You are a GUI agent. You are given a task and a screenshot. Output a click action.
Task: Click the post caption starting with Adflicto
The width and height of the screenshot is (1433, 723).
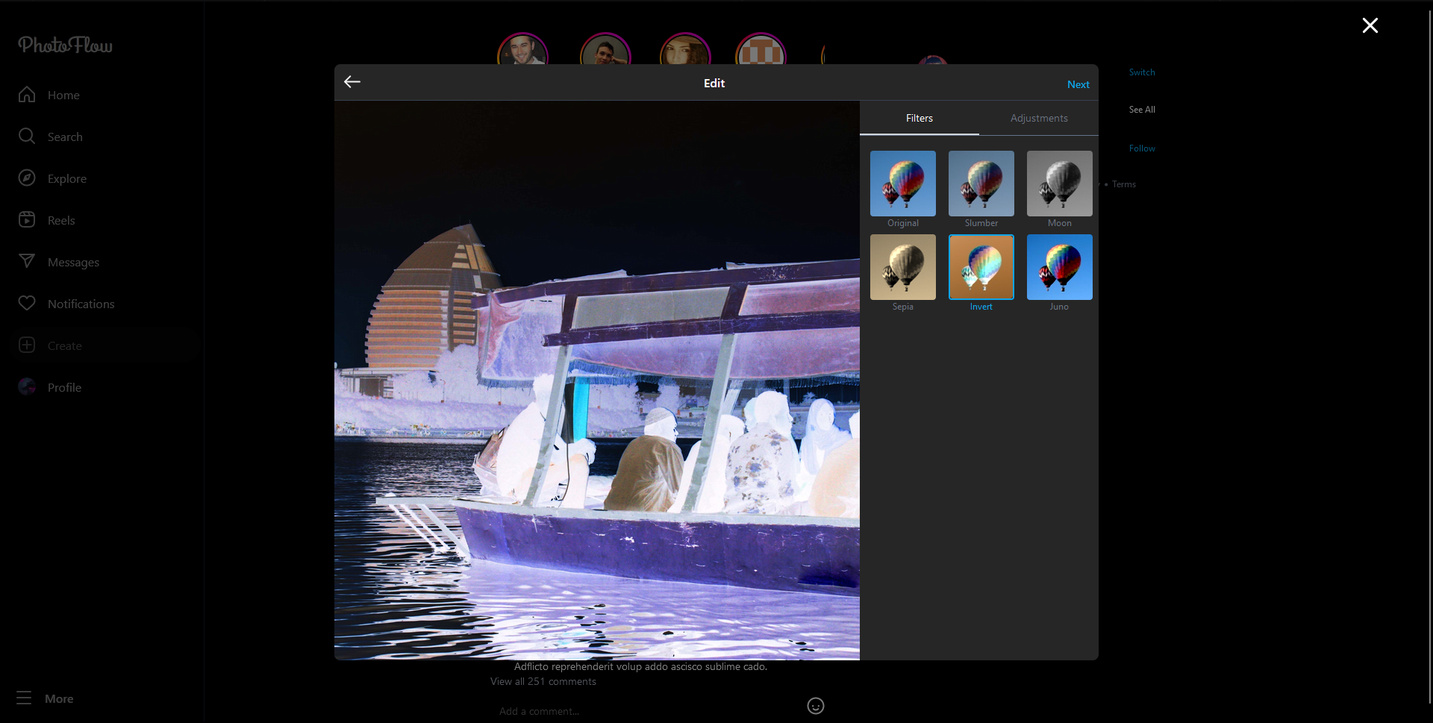pyautogui.click(x=640, y=667)
